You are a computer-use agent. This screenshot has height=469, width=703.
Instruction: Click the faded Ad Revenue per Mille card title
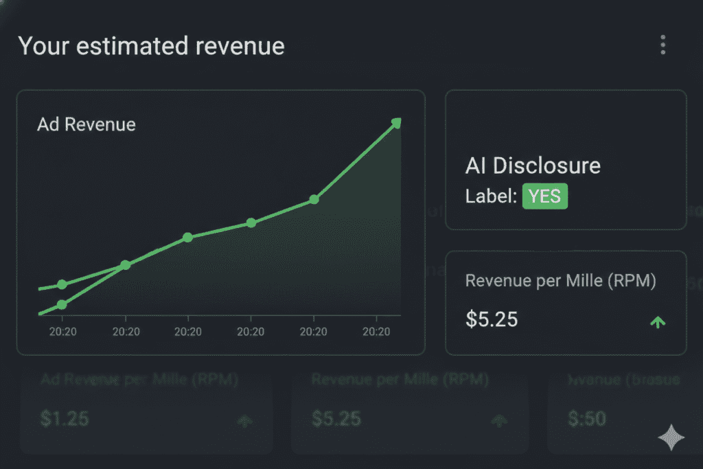[139, 379]
